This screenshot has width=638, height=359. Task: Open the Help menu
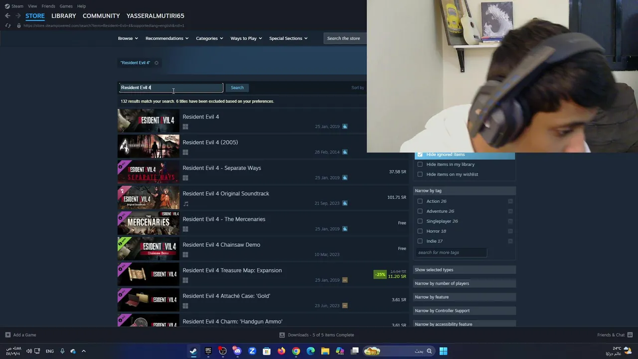[x=81, y=6]
